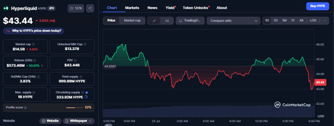Click the Profile score progress bar
The height and width of the screenshot is (126, 334).
[74, 108]
